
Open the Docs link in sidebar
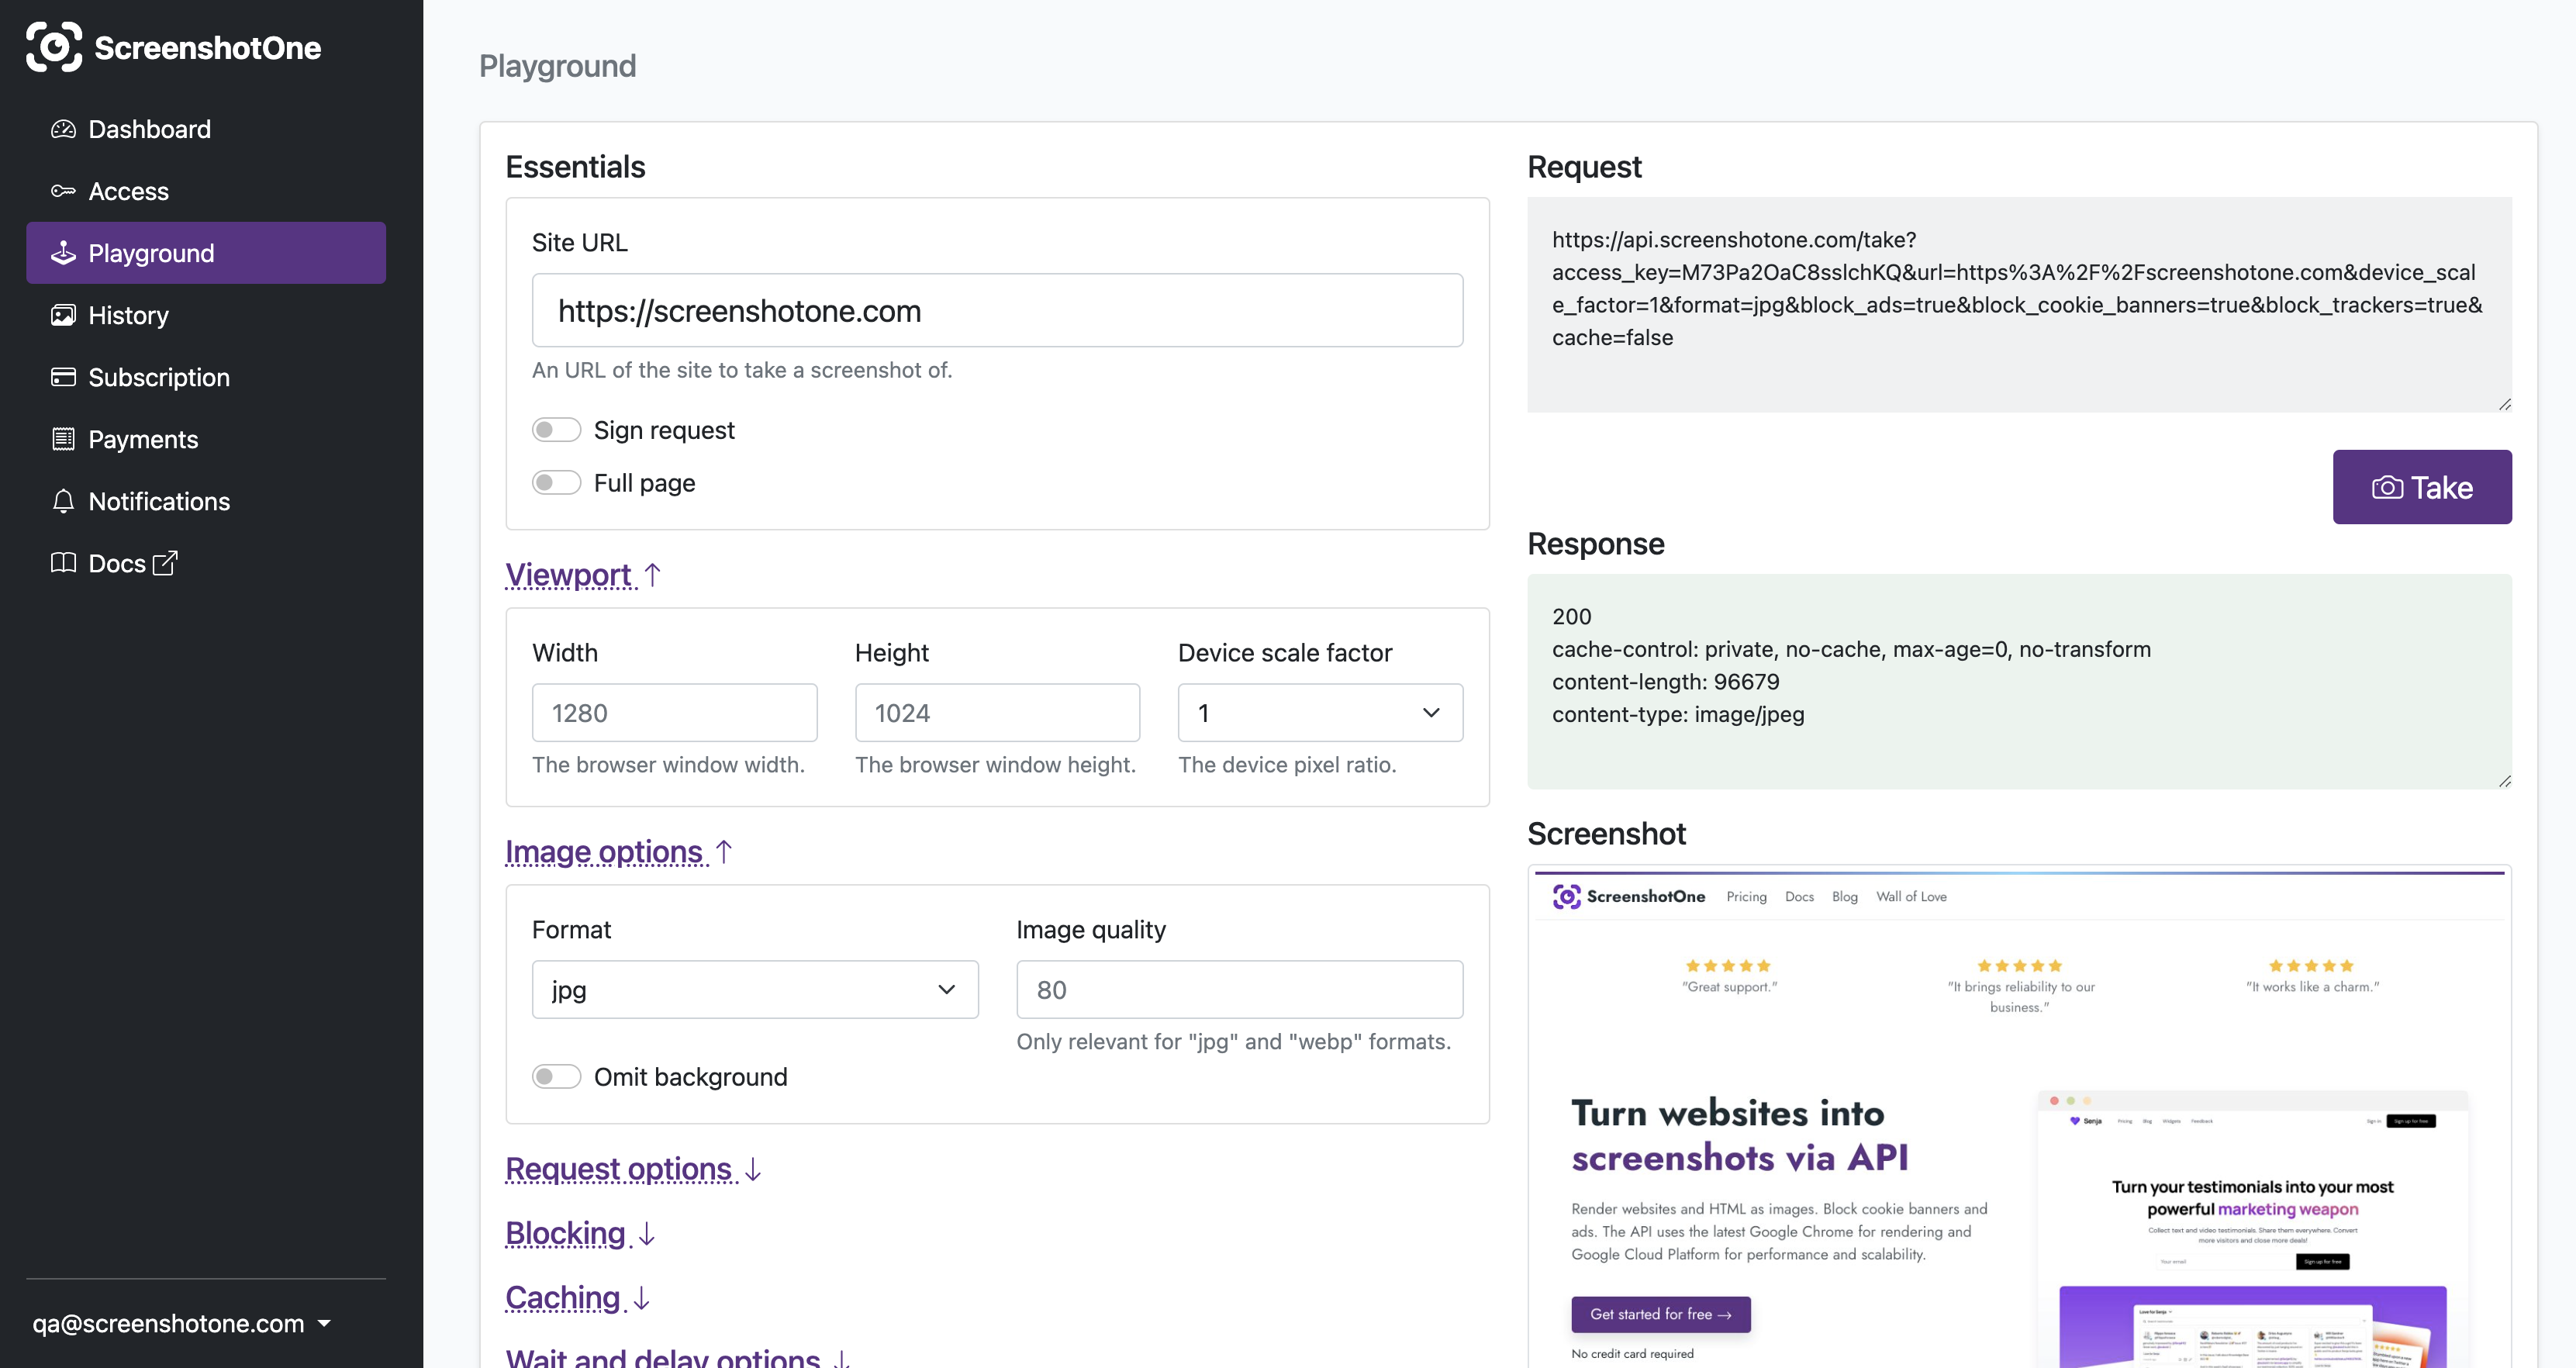[206, 563]
